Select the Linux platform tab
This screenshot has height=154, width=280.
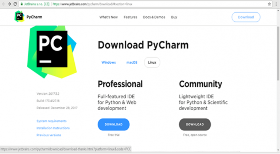click(152, 62)
